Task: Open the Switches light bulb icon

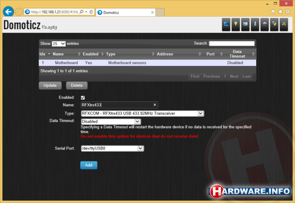Action: click(x=236, y=25)
